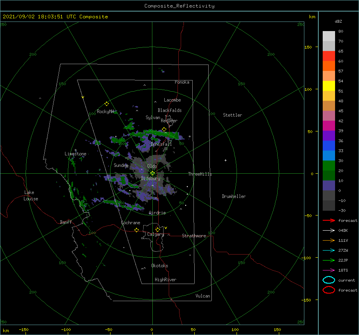This screenshot has height=335, width=359.
Task: Select the yellow 51 dBZ color swatch
Action: pos(329,86)
